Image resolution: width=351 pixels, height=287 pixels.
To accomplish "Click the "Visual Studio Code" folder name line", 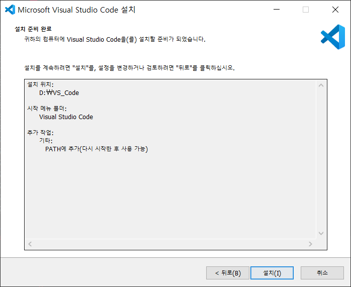I will [66, 117].
